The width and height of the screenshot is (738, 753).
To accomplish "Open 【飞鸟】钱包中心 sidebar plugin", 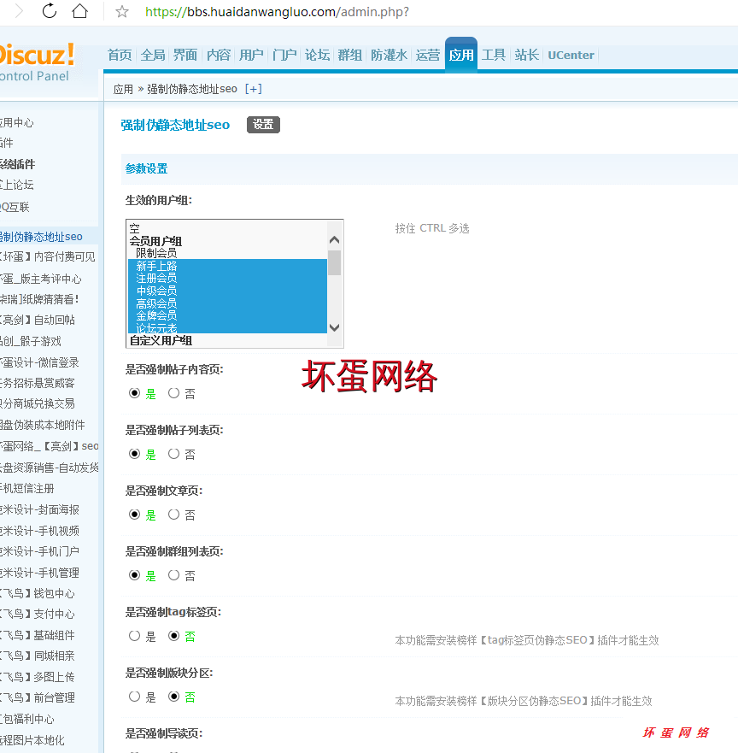I will [38, 593].
